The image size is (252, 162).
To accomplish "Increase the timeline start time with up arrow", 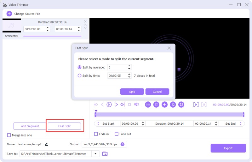I will pos(143,122).
